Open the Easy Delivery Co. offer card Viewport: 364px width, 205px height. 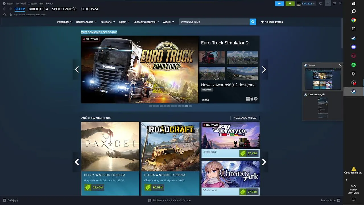pyautogui.click(x=230, y=140)
